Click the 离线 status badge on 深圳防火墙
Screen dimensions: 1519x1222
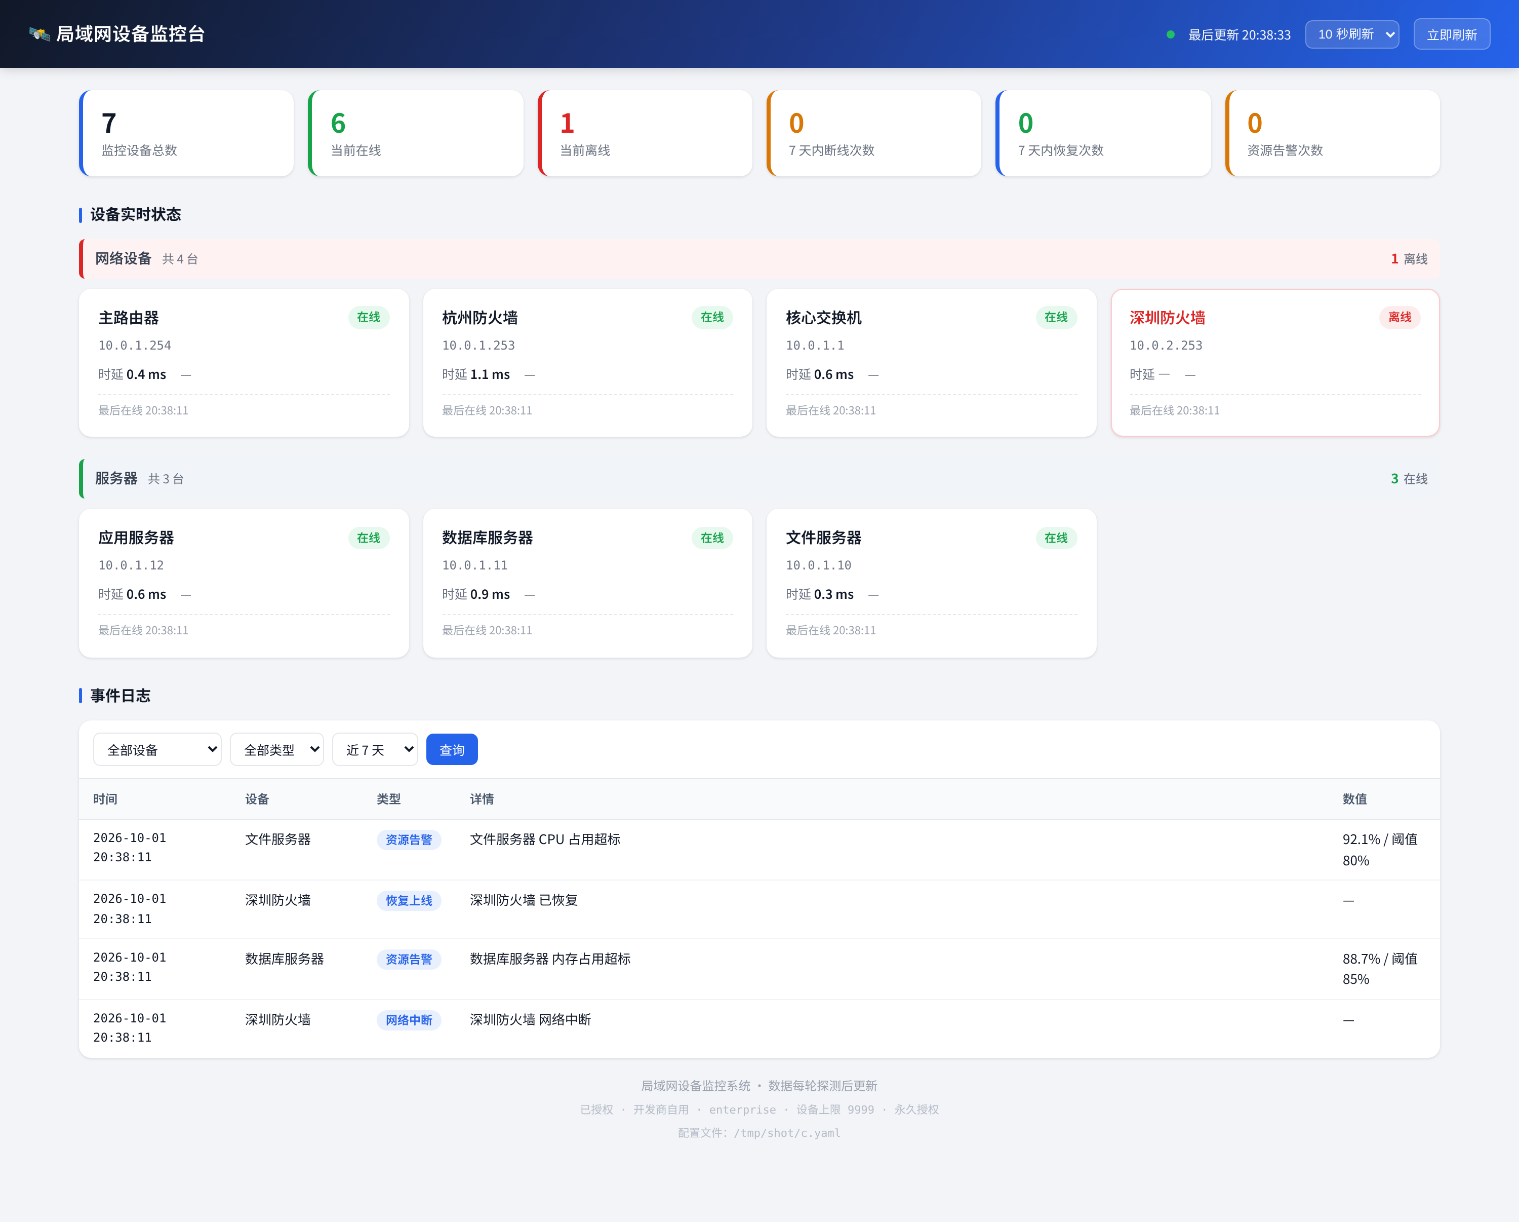tap(1399, 317)
